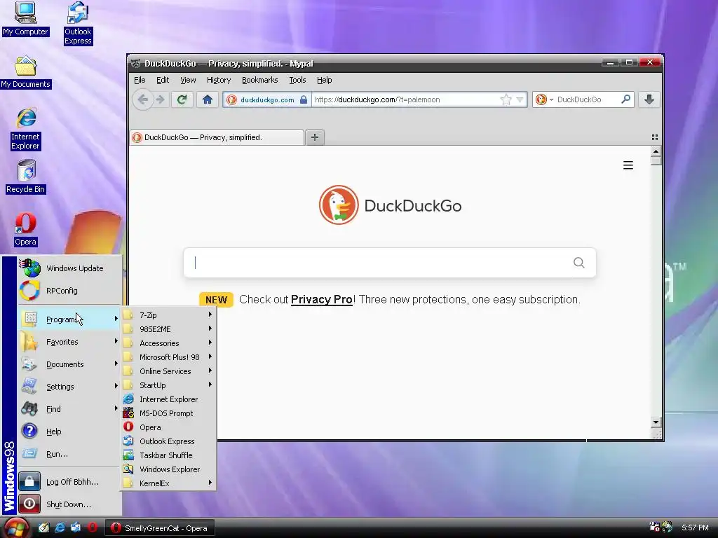Open the Favorites Start menu item
The width and height of the screenshot is (718, 538).
[69, 342]
